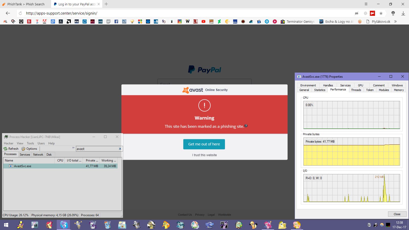
Task: Click the phishing warning help question mark
Action: click(246, 126)
